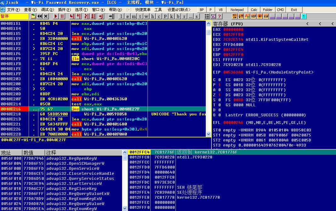Click the Folder button
Screen dimensions: 336x211
coord(268,10)
